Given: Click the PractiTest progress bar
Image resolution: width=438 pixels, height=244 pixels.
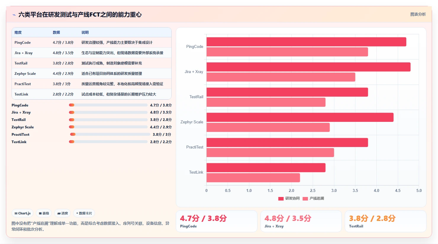Looking at the screenshot, I should [x=110, y=134].
